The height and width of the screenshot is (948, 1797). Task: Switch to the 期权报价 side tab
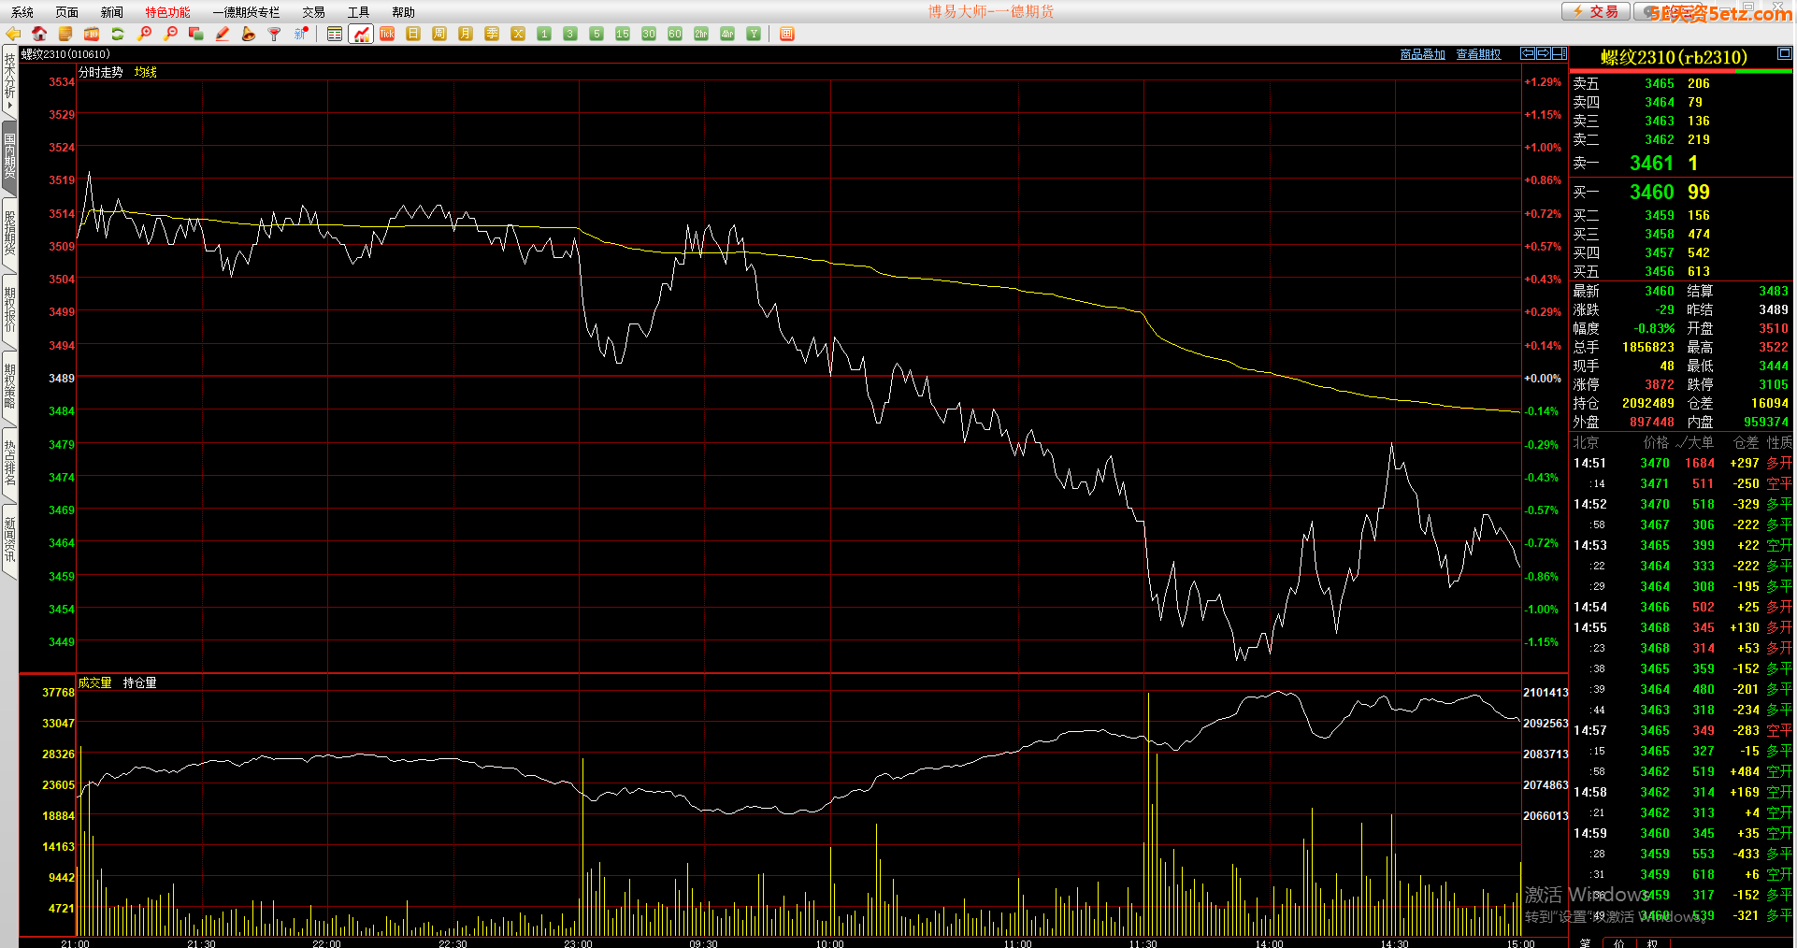pos(9,309)
